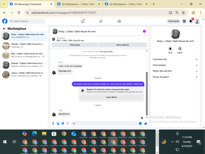205x154 pixels.
Task: Search within the conversation
Action: tap(180, 49)
